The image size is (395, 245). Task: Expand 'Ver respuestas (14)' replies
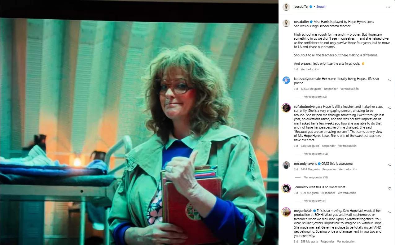coord(316,154)
